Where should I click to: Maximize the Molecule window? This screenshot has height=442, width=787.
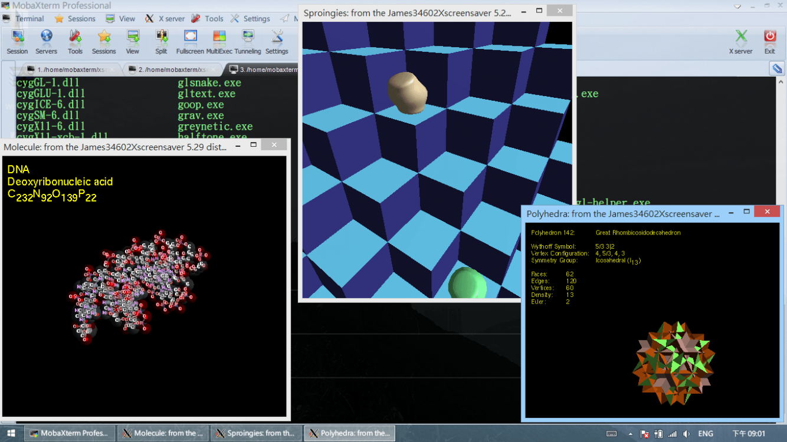tap(253, 145)
